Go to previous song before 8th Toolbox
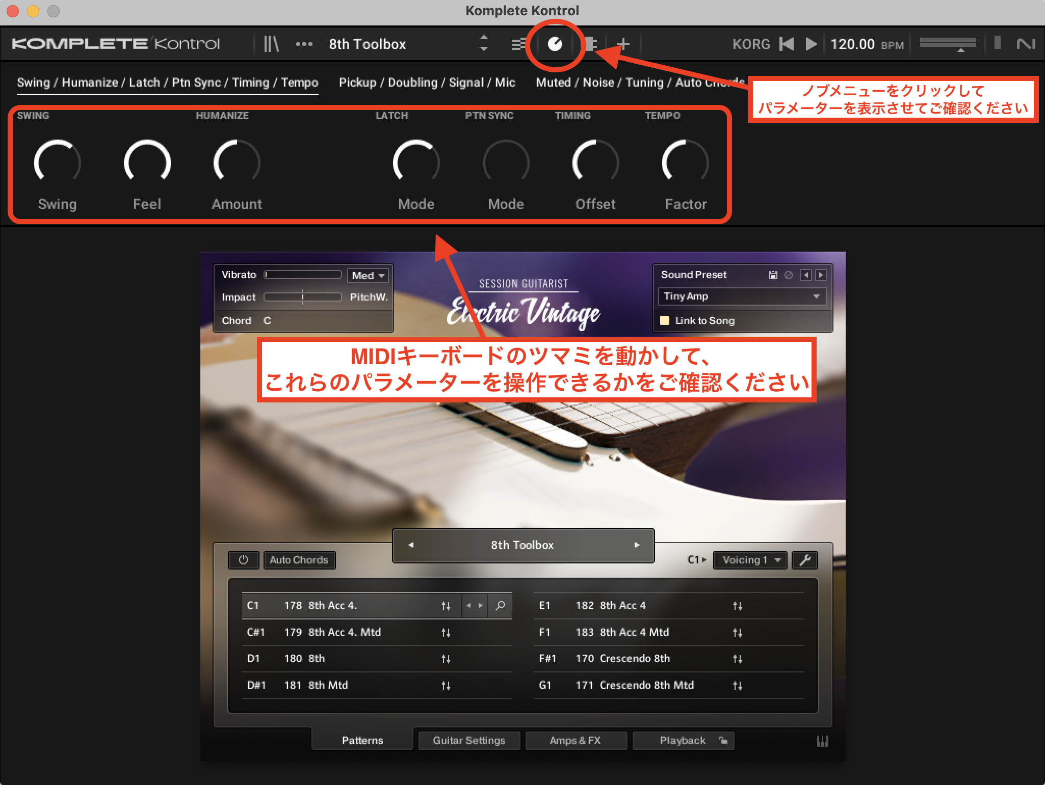Screen dimensions: 1045x785 (411, 545)
